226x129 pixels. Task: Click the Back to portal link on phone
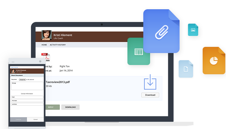point(14,67)
